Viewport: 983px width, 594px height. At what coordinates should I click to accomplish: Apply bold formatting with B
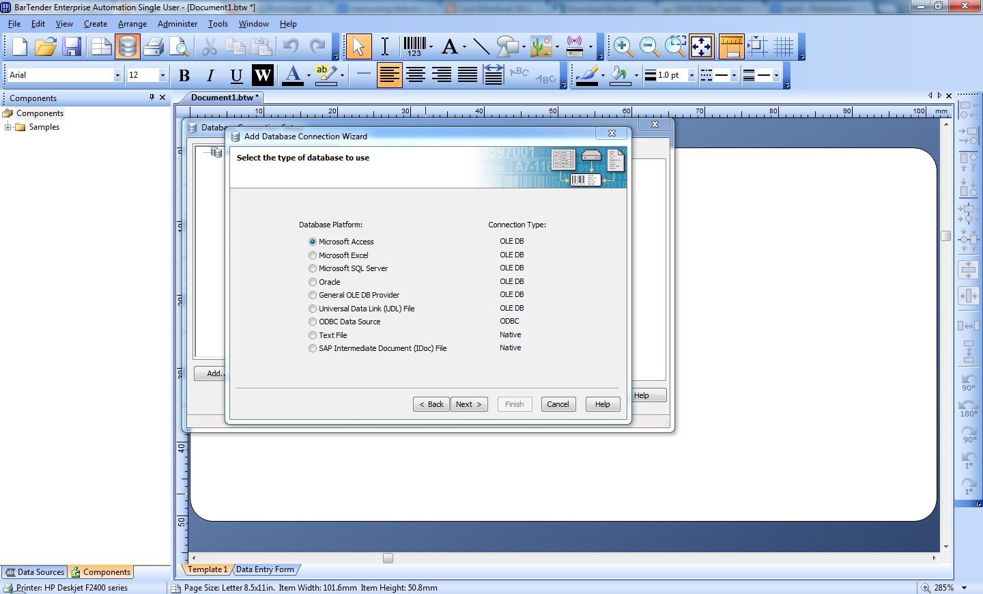(x=184, y=75)
